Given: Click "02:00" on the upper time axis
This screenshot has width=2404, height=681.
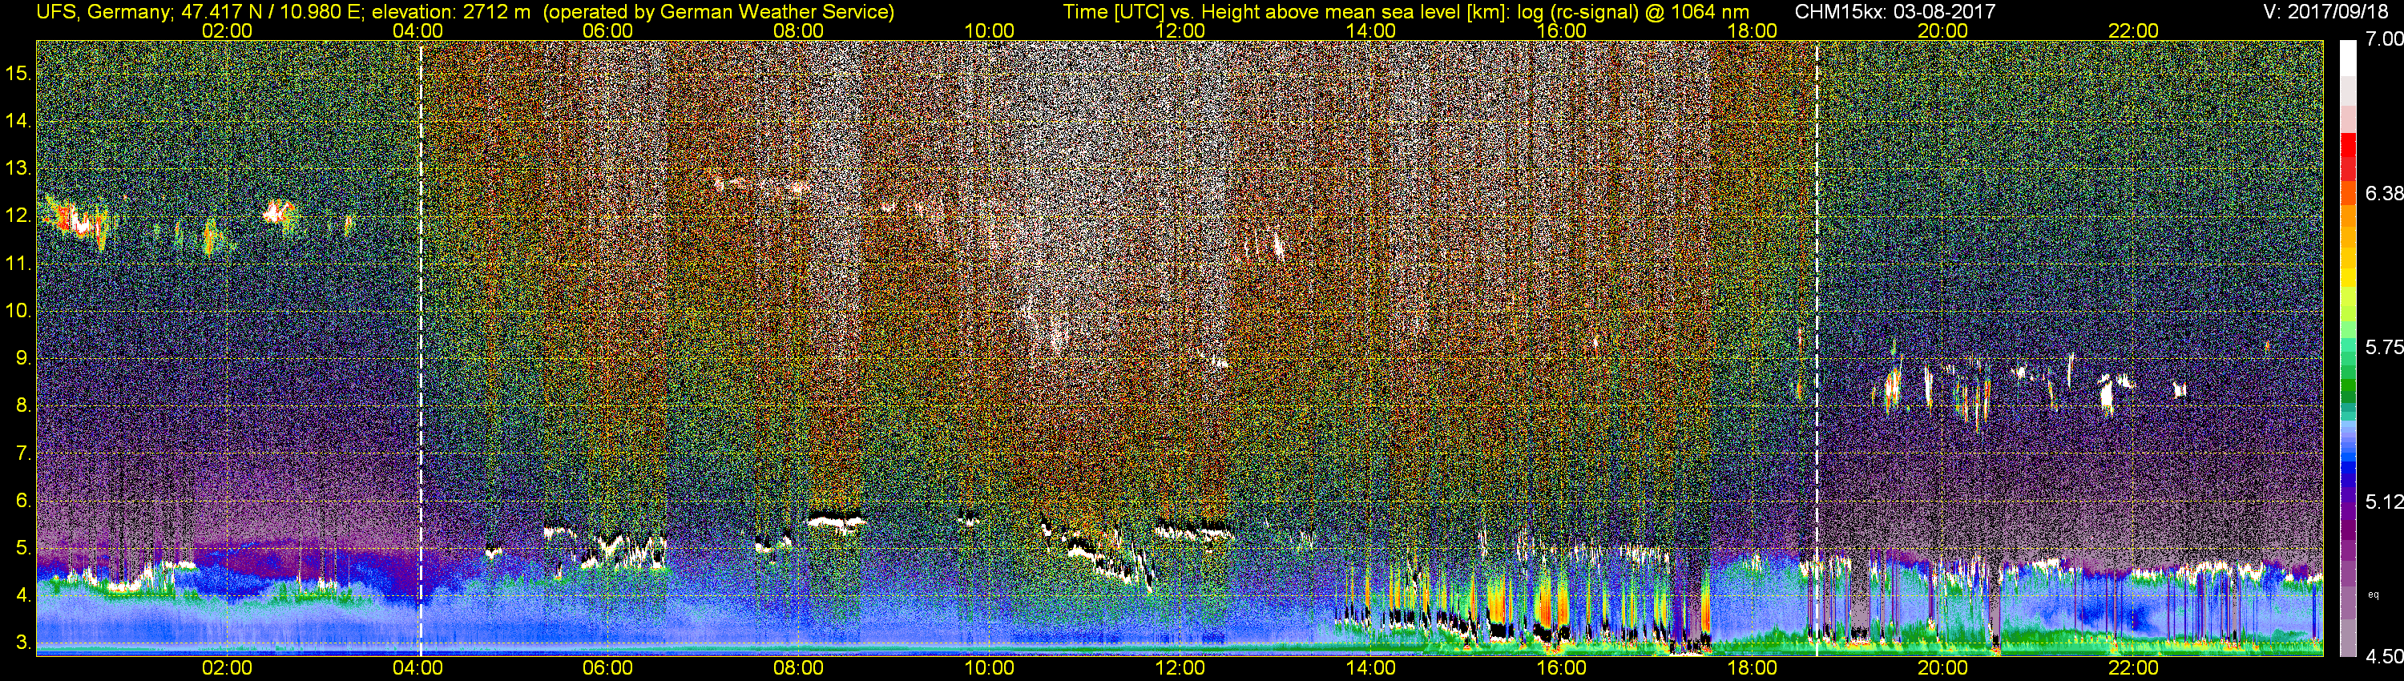Looking at the screenshot, I should (x=227, y=30).
